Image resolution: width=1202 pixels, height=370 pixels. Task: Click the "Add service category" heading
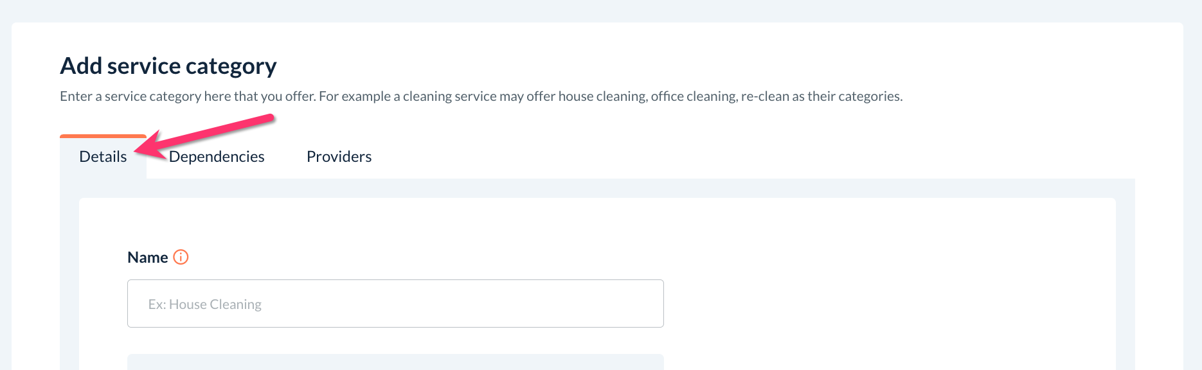click(168, 66)
